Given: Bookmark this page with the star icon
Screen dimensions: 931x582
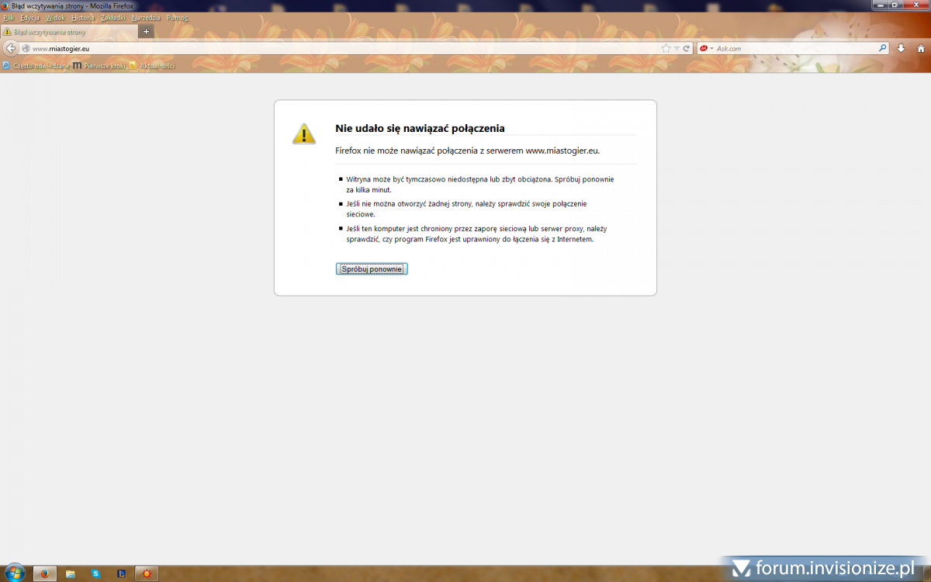Looking at the screenshot, I should pyautogui.click(x=666, y=48).
